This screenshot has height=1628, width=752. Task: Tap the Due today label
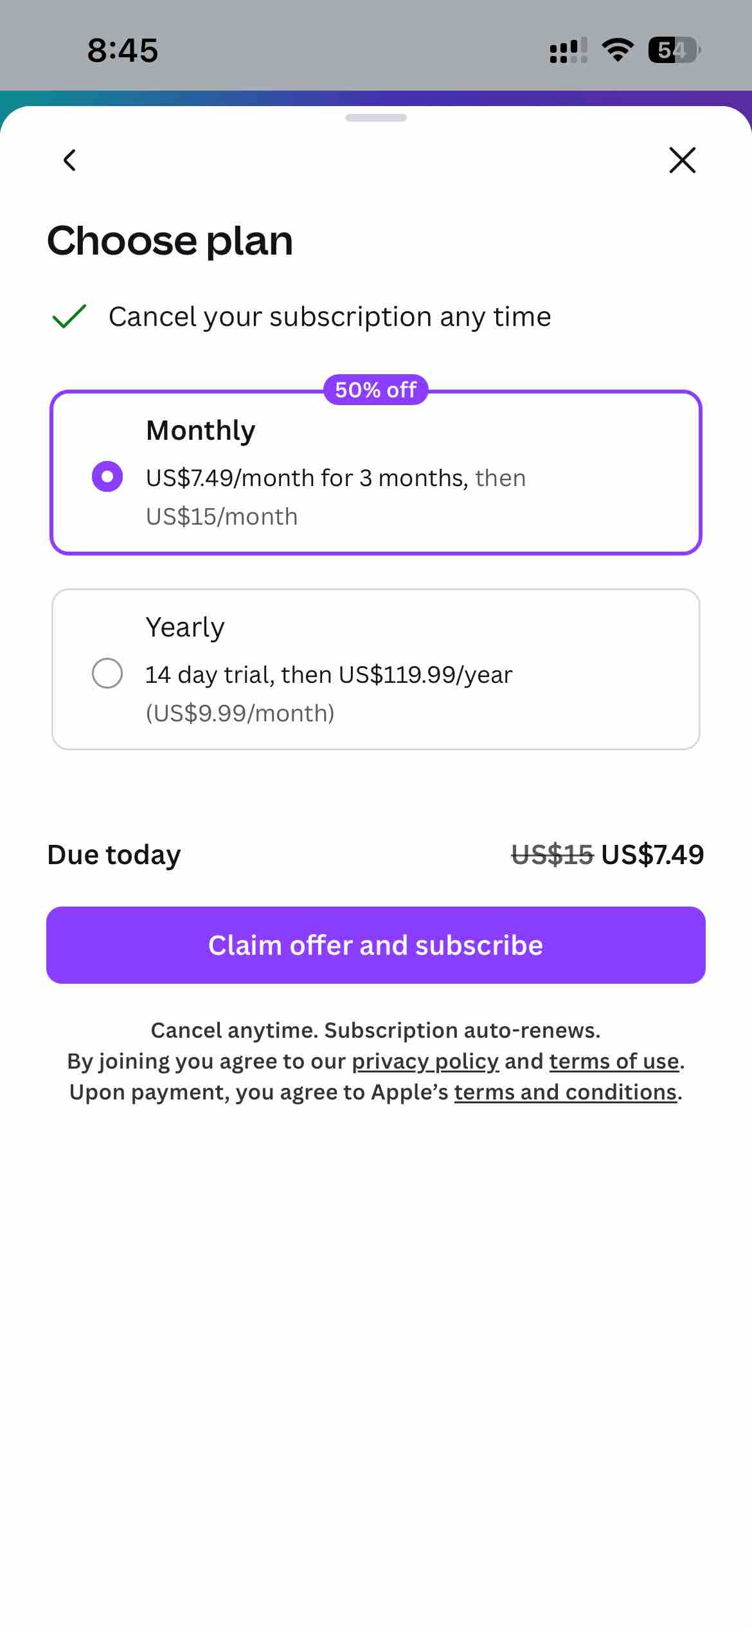(x=114, y=855)
